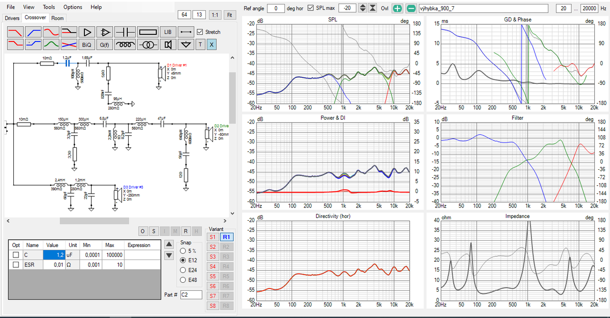Enable optimization for the ESR row
This screenshot has width=610, height=318.
click(x=16, y=265)
